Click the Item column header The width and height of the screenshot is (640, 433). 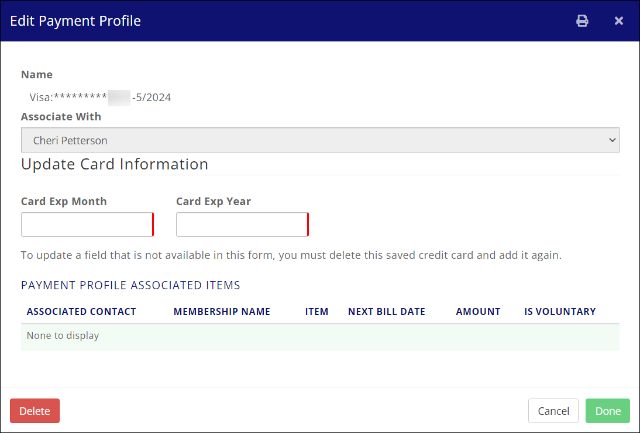point(316,311)
